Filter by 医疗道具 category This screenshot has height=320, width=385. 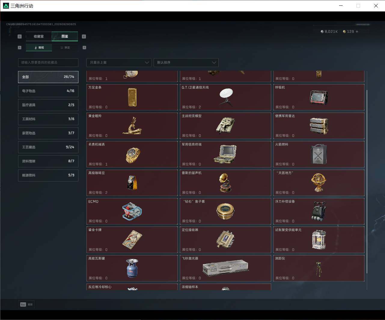point(48,105)
